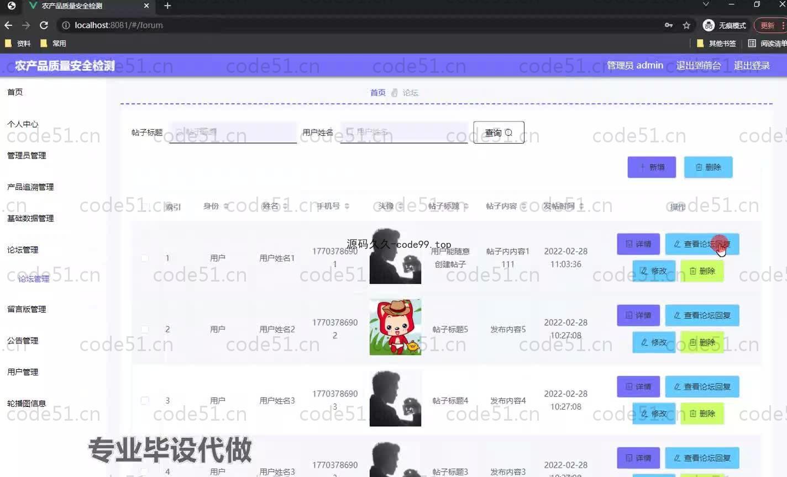
Task: Close the 农产品质量安全检测 tab
Action: click(146, 6)
